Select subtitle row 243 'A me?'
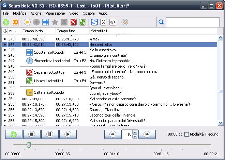This screenshot has height=160, width=225. click(109, 39)
